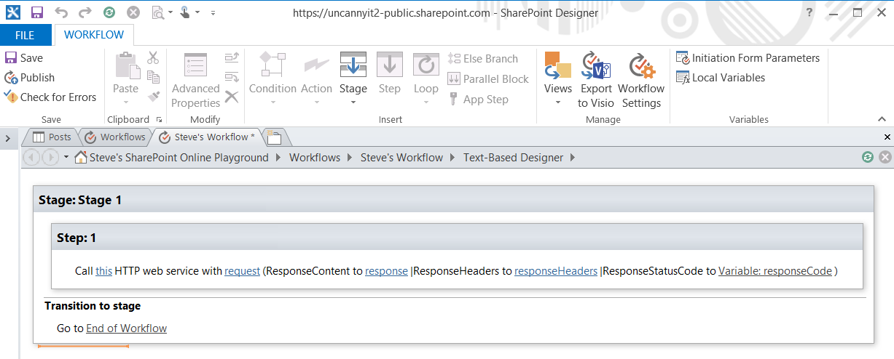Click the Move Up icon in the Modify group
Image resolution: width=894 pixels, height=359 pixels.
232,58
